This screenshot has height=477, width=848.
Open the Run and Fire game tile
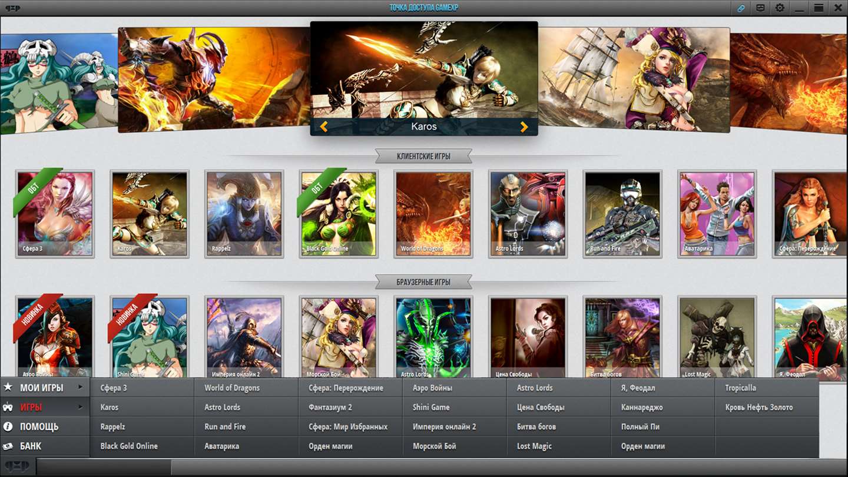click(622, 214)
